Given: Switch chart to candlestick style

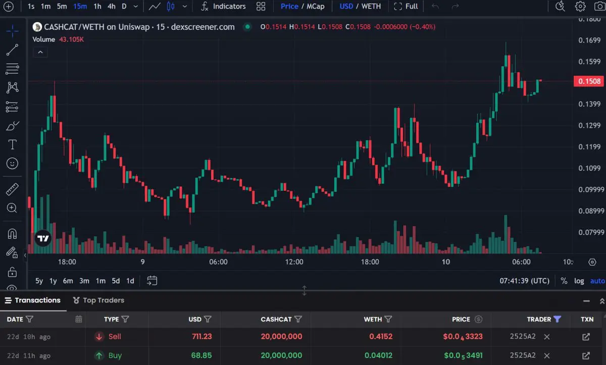Looking at the screenshot, I should tap(171, 7).
